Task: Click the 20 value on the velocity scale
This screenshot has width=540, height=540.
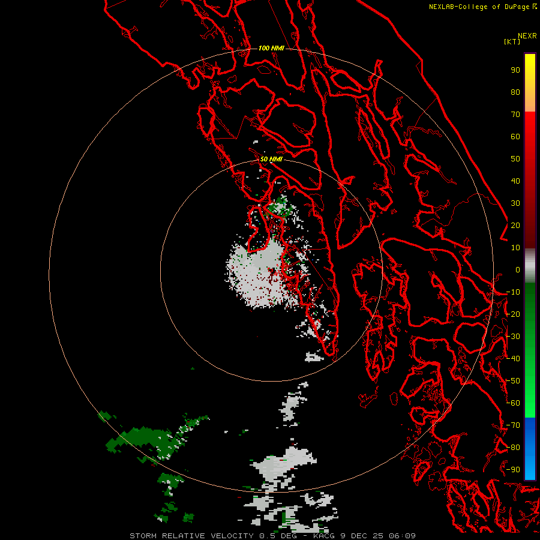Action: click(515, 226)
